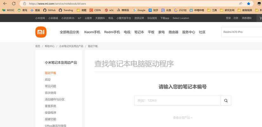
Task: Click the blue favorites star icon
Action: (249, 3)
